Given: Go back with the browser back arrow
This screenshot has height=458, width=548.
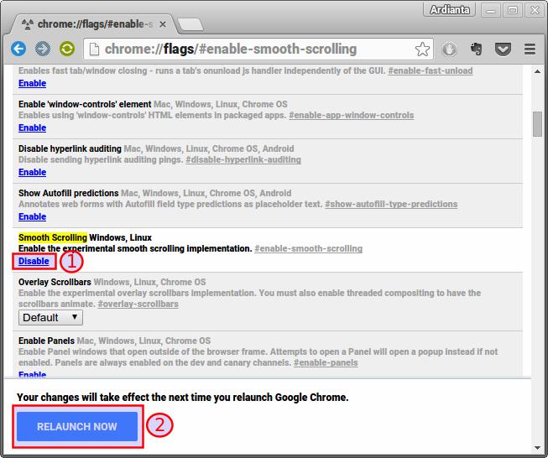Looking at the screenshot, I should click(x=18, y=49).
